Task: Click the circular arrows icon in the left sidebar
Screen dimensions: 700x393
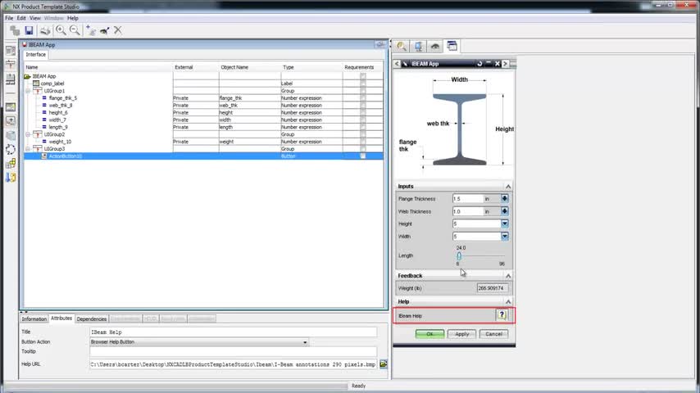Action: pyautogui.click(x=11, y=150)
